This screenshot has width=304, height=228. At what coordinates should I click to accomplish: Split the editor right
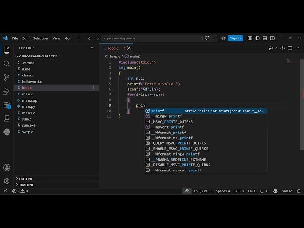pos(290,48)
